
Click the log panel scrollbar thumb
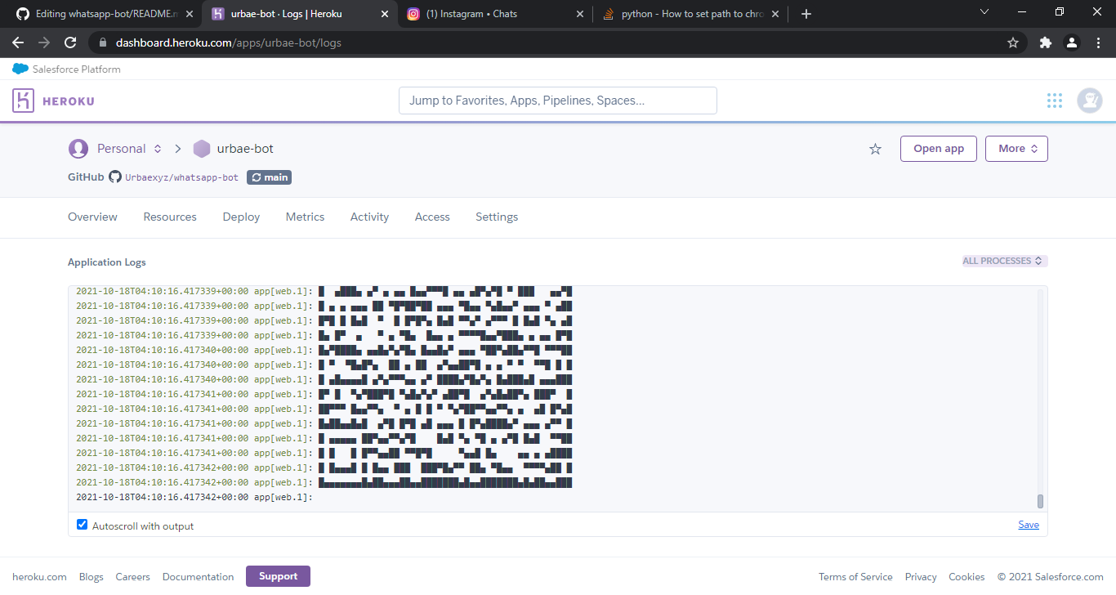[x=1040, y=501]
